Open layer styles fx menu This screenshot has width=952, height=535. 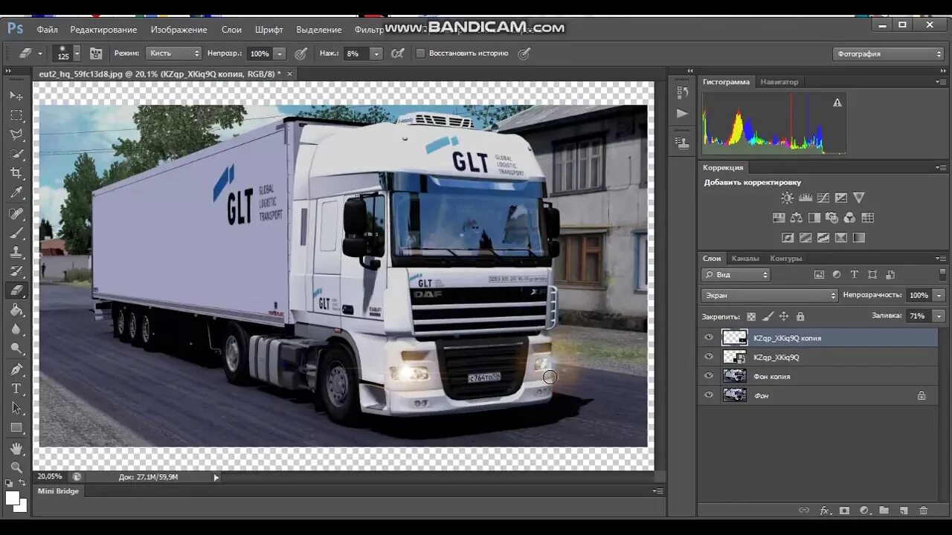click(825, 510)
